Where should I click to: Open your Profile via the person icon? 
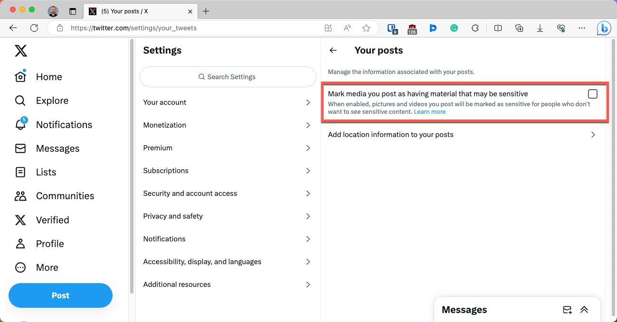pyautogui.click(x=20, y=243)
